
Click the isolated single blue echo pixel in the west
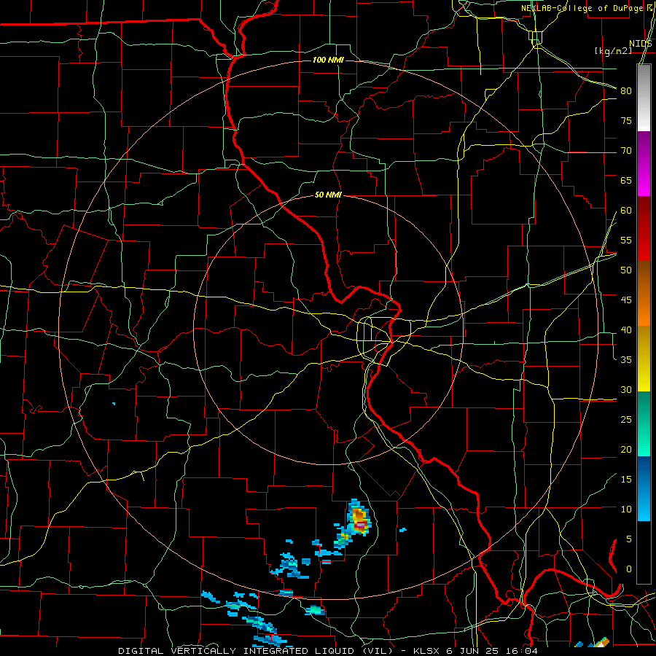click(x=114, y=404)
